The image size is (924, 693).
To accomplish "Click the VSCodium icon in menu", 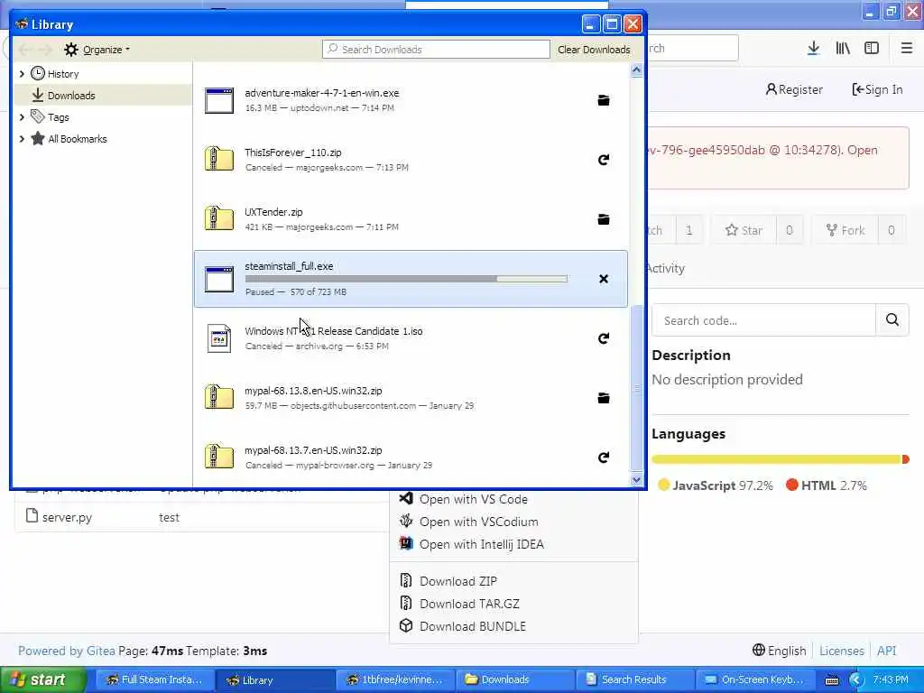I will [x=406, y=521].
